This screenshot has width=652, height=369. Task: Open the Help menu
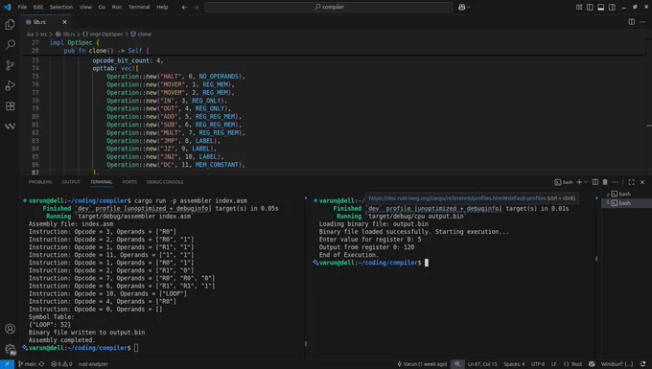tap(162, 7)
